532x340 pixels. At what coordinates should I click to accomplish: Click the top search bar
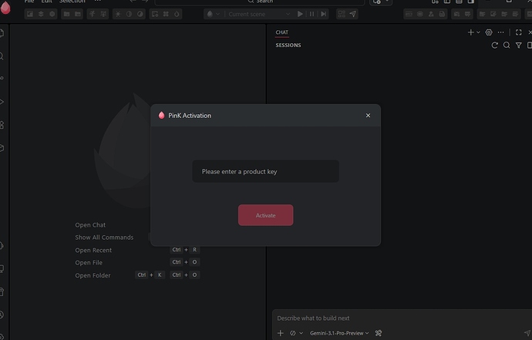[260, 2]
